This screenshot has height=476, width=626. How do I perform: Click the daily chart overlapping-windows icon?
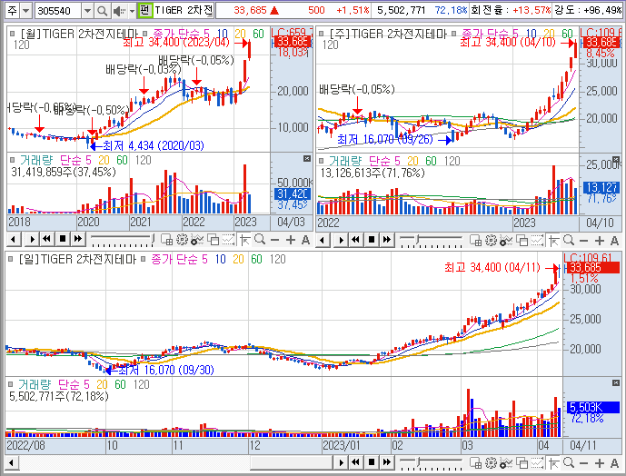tap(522, 462)
